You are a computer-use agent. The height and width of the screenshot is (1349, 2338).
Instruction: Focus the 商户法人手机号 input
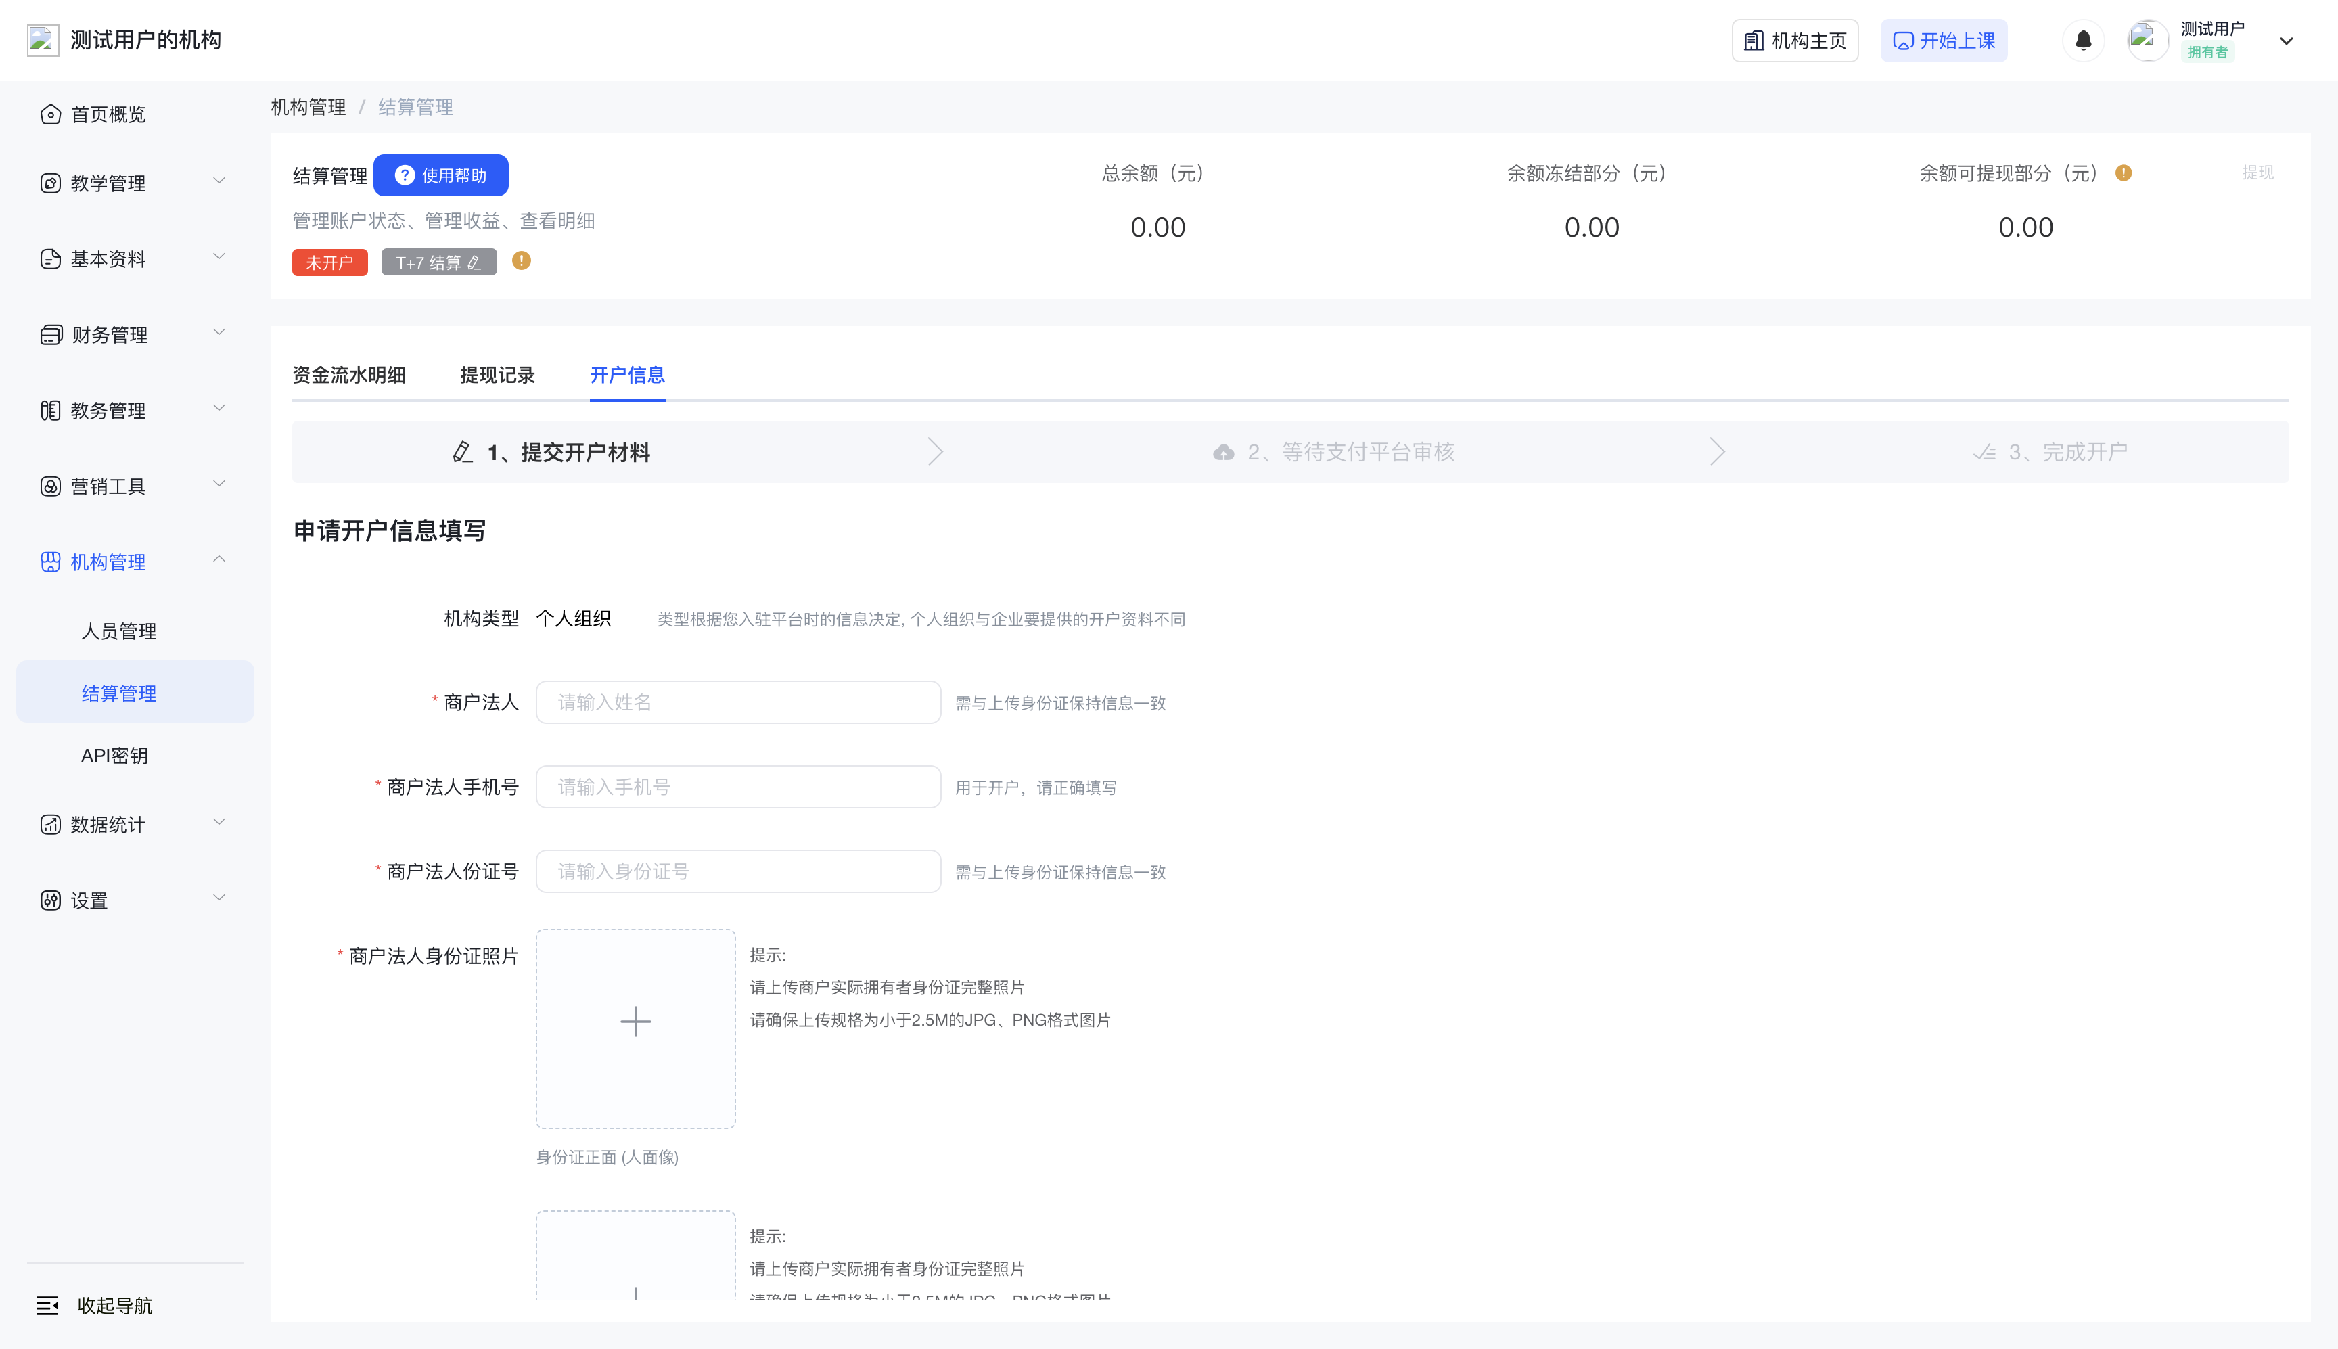coord(738,787)
